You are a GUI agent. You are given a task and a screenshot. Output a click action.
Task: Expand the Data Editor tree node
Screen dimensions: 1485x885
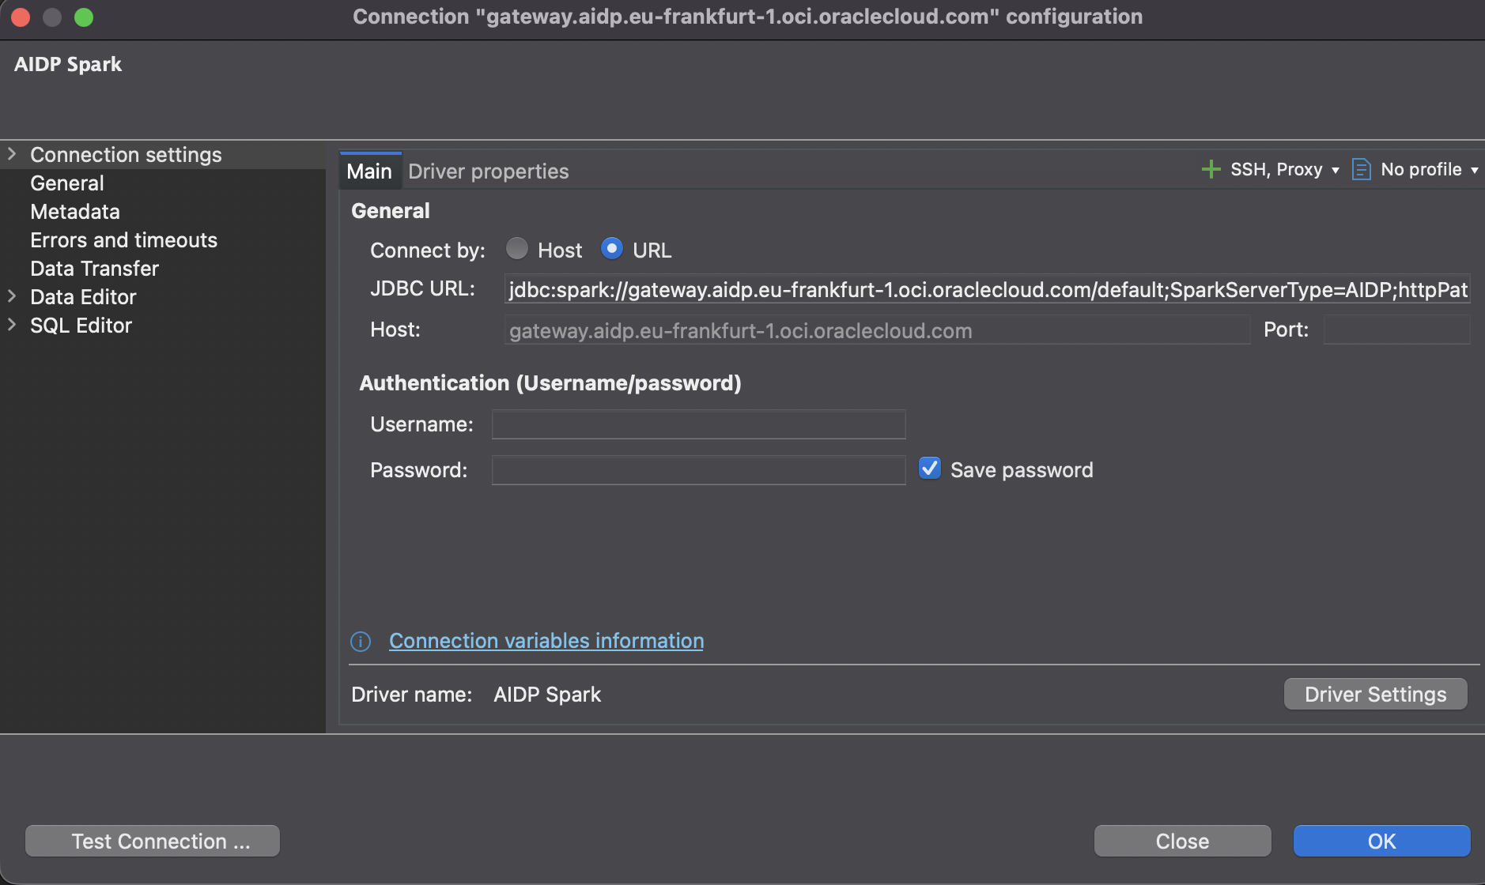pyautogui.click(x=12, y=296)
